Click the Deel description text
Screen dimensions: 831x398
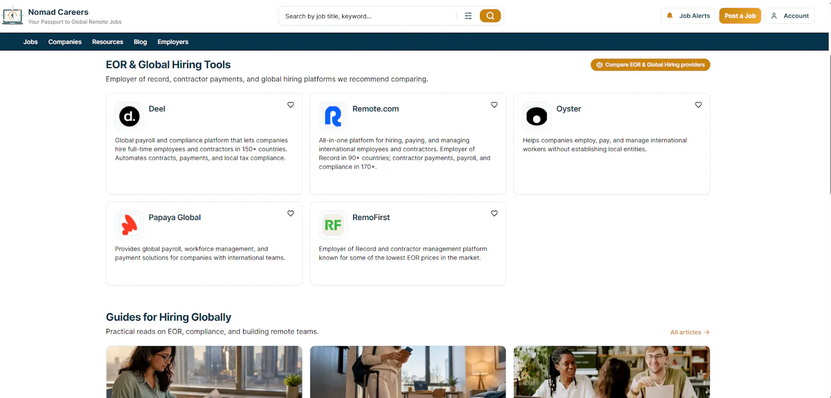coord(202,149)
